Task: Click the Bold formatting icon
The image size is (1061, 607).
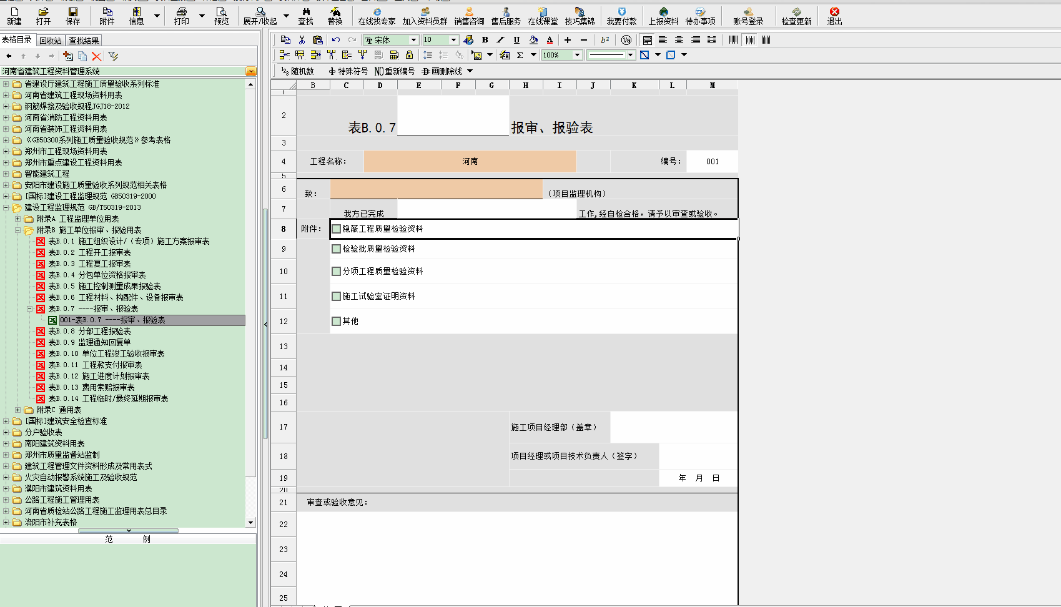Action: [485, 40]
